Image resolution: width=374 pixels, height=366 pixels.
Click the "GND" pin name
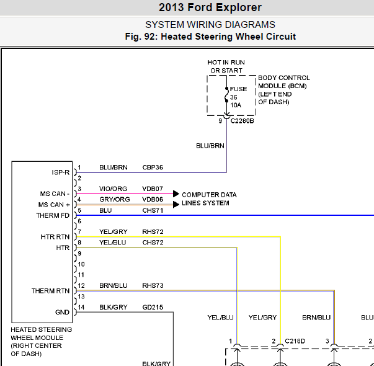tap(62, 312)
